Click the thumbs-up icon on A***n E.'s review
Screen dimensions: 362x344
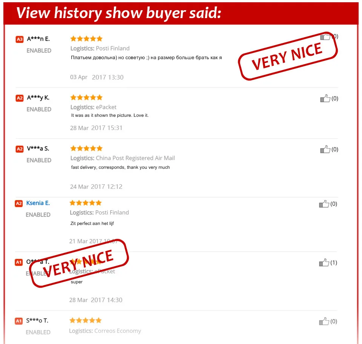325,37
